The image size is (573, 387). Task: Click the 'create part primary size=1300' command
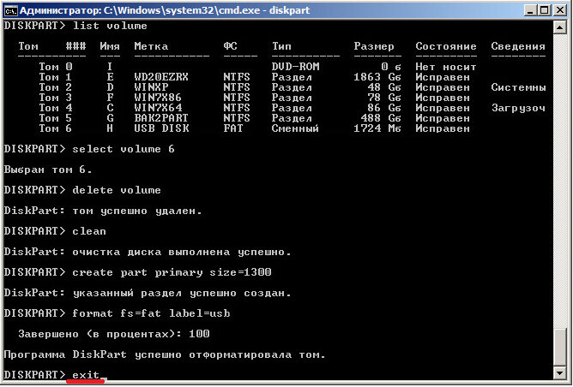tap(172, 272)
